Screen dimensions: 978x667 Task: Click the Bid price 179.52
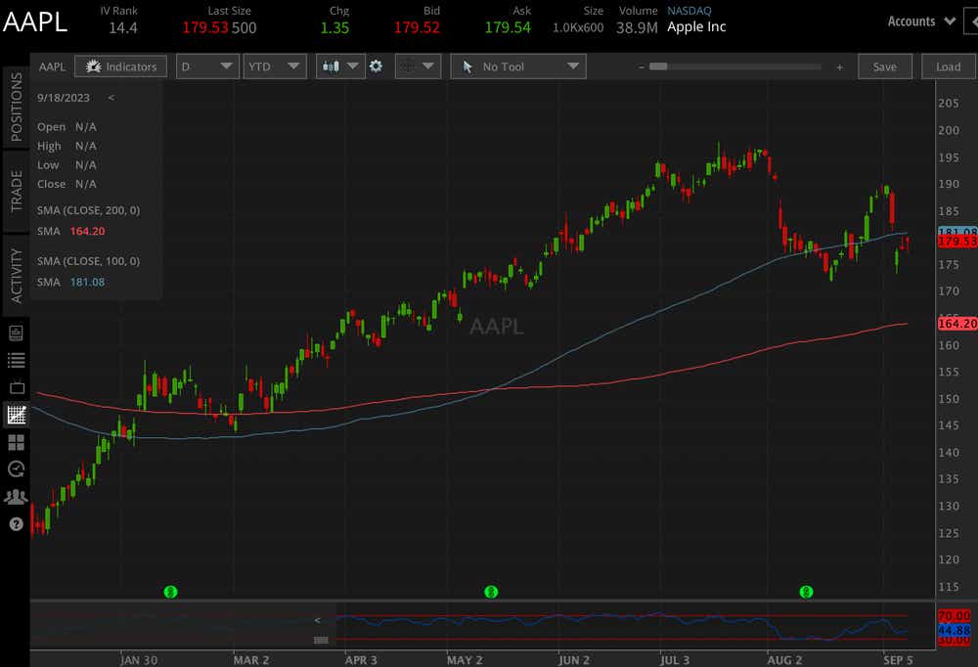click(x=417, y=27)
